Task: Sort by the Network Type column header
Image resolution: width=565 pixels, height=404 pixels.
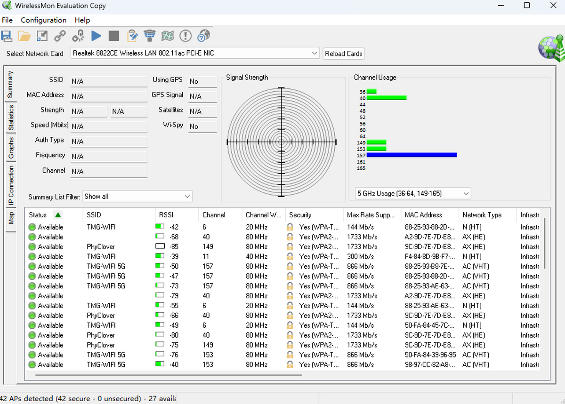Action: (488, 215)
